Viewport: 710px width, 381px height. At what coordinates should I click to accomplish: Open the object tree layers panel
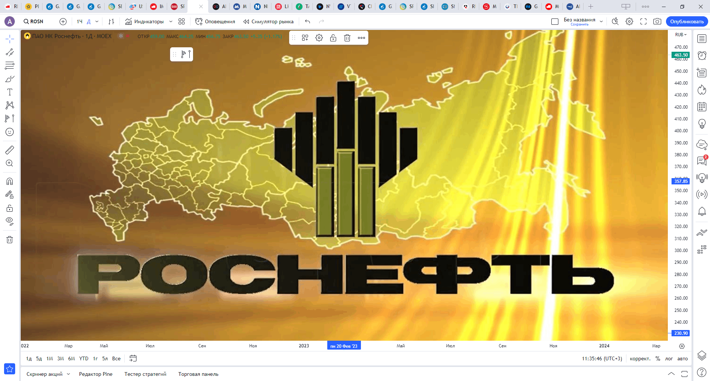[x=702, y=356]
